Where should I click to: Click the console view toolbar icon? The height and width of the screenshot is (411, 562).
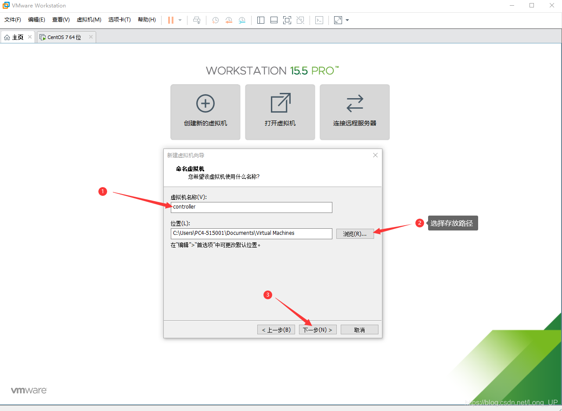coord(319,20)
